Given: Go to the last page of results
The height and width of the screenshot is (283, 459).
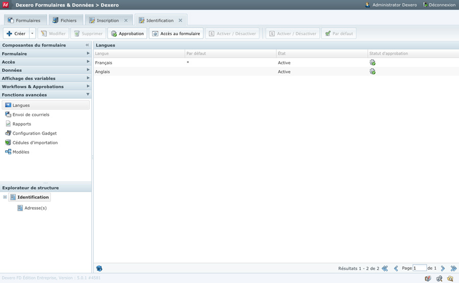Looking at the screenshot, I should pos(453,268).
